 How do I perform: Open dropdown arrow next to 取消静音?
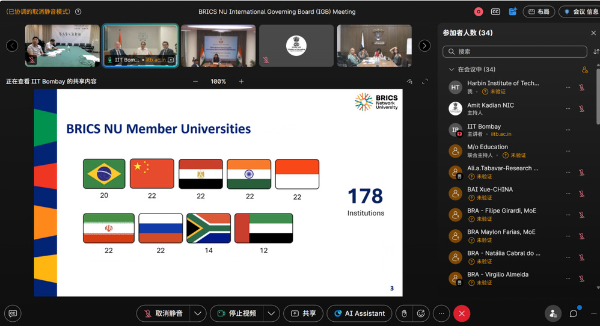tap(198, 313)
